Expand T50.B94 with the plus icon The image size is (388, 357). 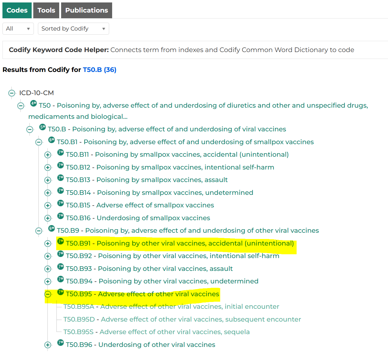click(48, 282)
